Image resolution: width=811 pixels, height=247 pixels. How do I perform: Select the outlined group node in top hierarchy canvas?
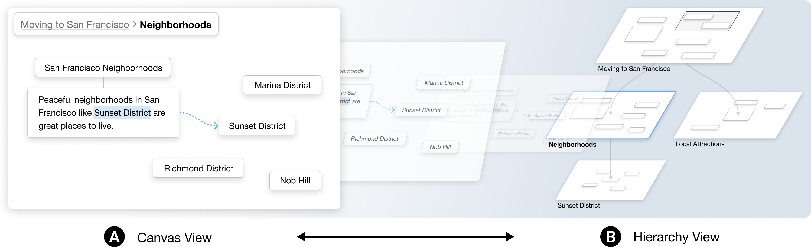click(x=707, y=21)
